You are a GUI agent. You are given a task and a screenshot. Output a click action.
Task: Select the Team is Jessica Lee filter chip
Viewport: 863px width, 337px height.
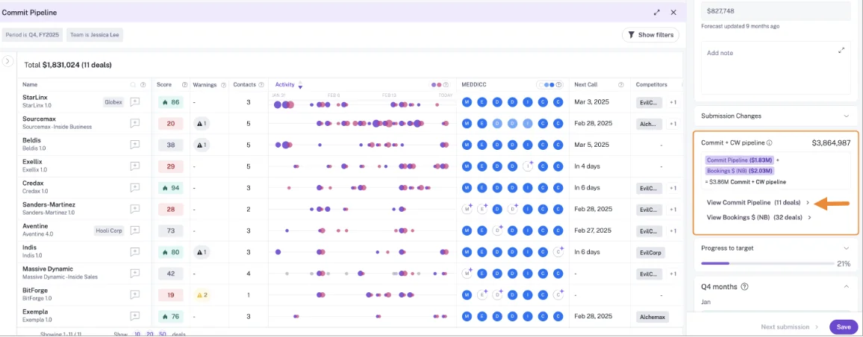click(95, 34)
